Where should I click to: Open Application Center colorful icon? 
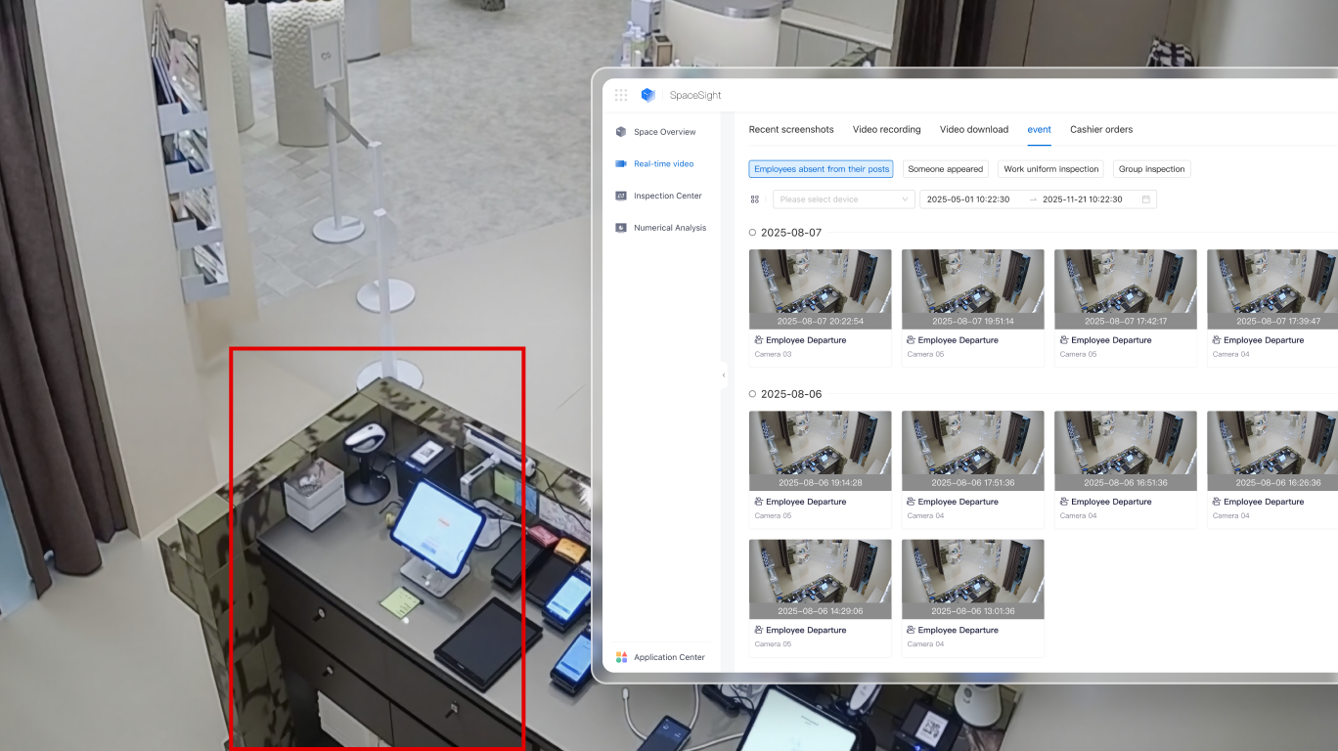point(621,657)
